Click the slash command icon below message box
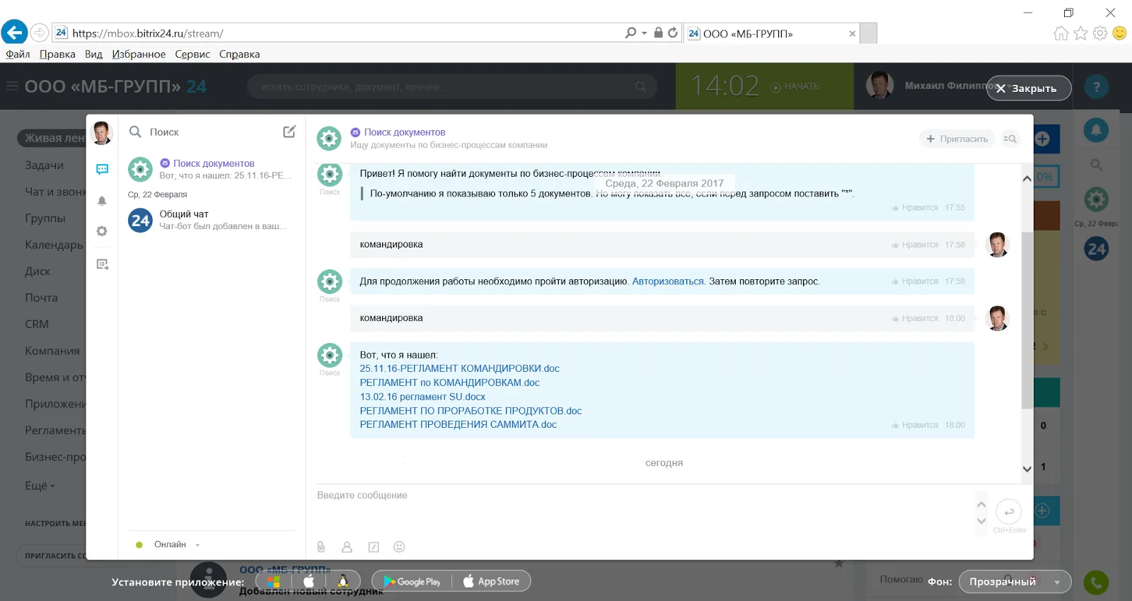Viewport: 1132px width, 601px height. click(374, 547)
